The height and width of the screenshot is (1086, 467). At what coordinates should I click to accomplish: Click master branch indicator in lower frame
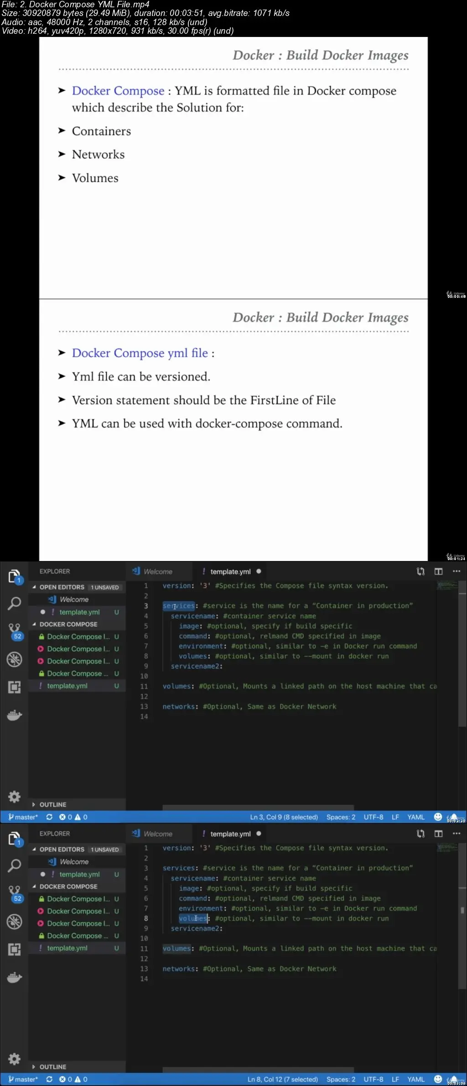23,1079
